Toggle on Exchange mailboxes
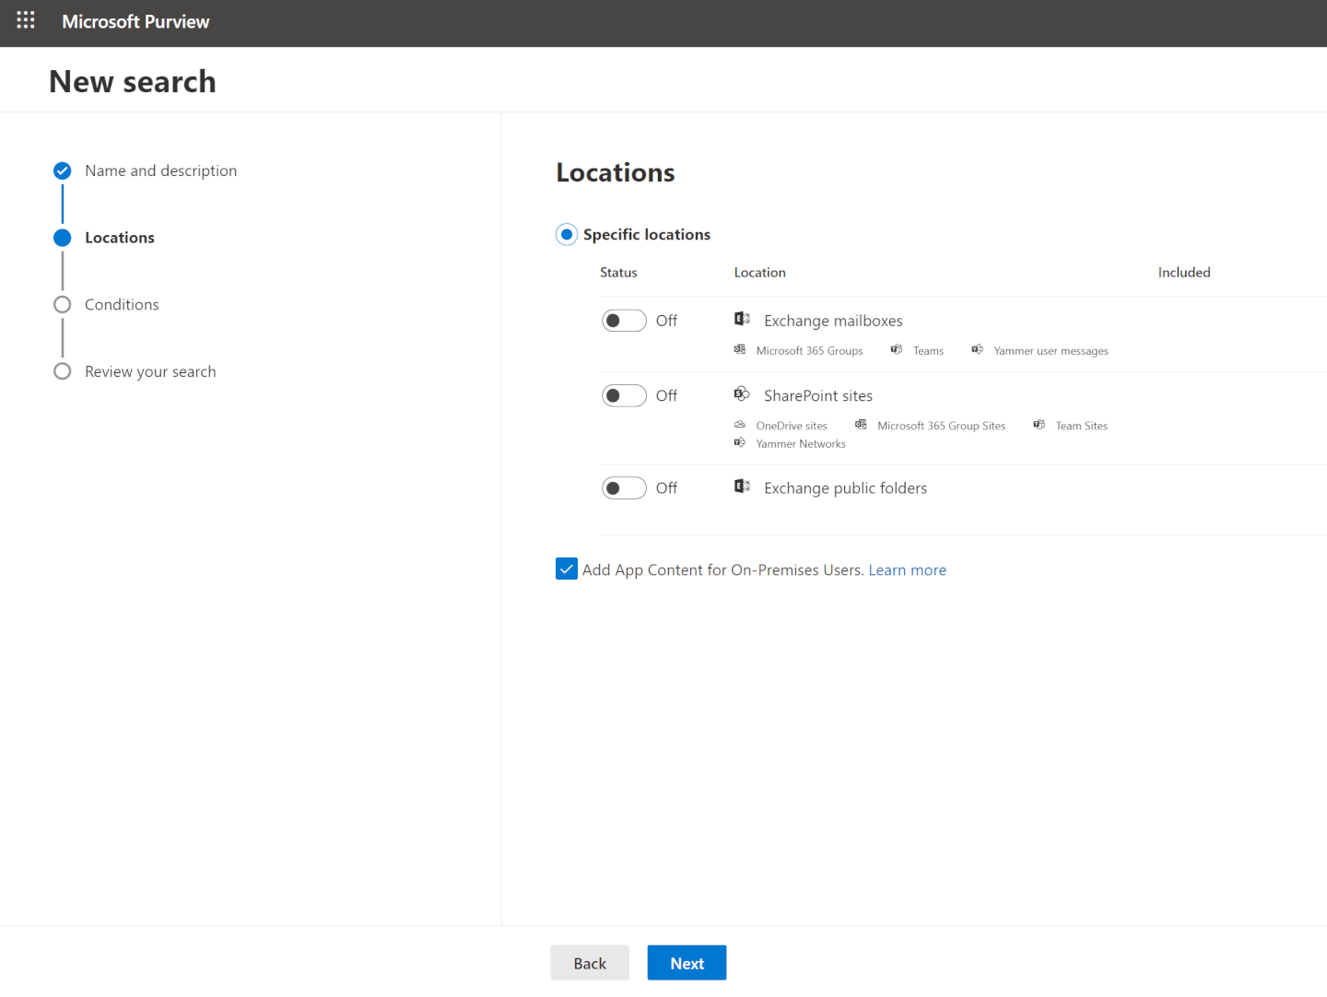This screenshot has width=1327, height=997. click(624, 320)
